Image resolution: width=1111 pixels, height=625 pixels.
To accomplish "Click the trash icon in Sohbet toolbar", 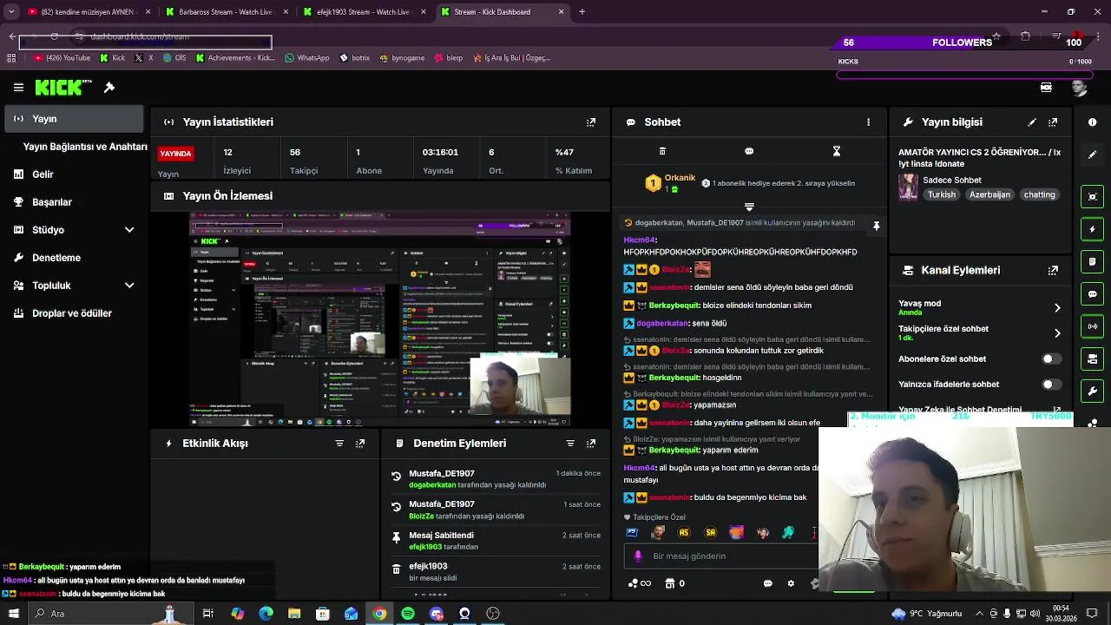I will (662, 151).
